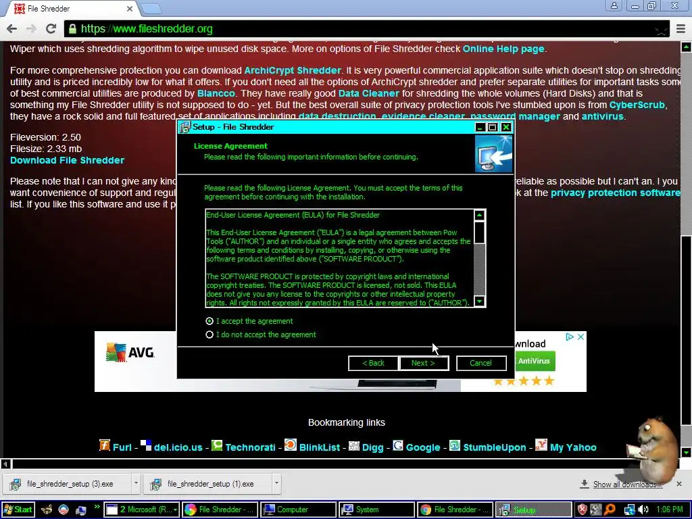Switch to Computer taskbar window
This screenshot has width=692, height=519.
click(298, 510)
